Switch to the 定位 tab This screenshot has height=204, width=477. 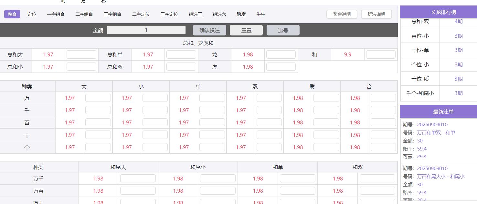[x=32, y=14]
